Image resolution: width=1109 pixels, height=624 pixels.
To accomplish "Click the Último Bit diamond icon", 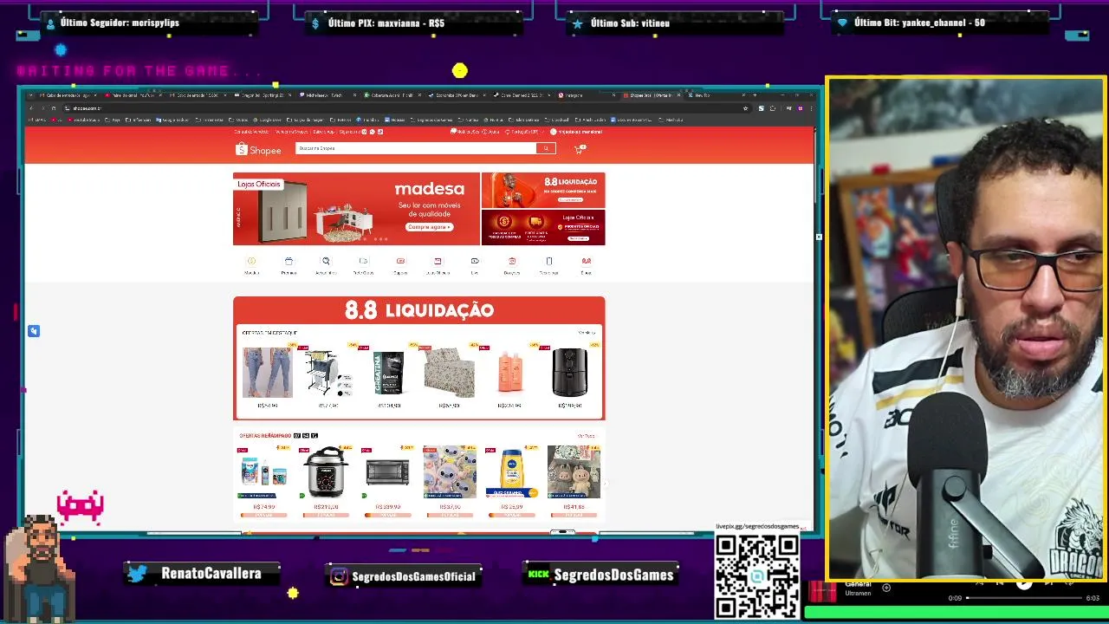I will pyautogui.click(x=842, y=23).
